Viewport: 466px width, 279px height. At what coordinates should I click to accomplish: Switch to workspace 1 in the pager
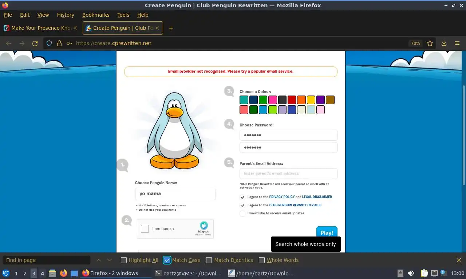tap(16, 273)
